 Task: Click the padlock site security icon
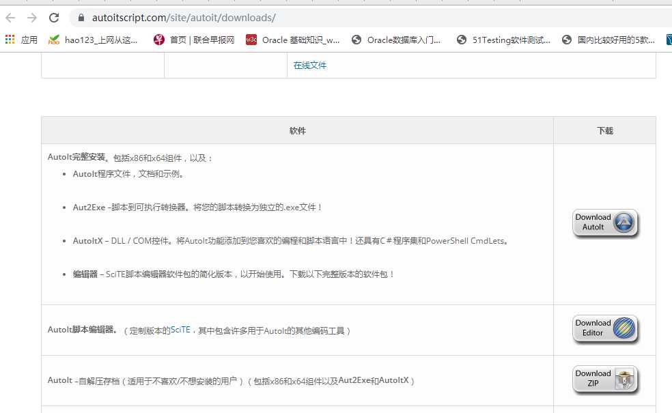click(x=81, y=18)
